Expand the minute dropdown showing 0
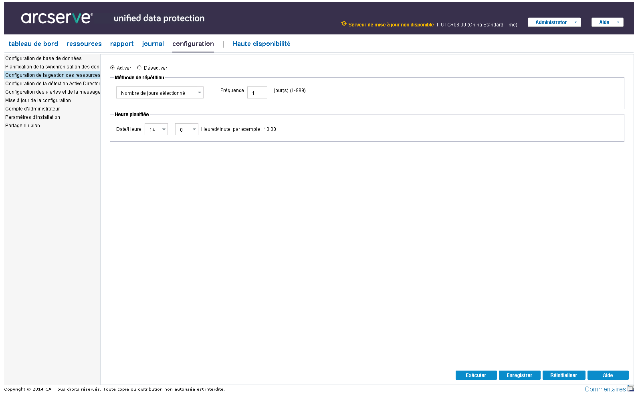 (x=187, y=130)
